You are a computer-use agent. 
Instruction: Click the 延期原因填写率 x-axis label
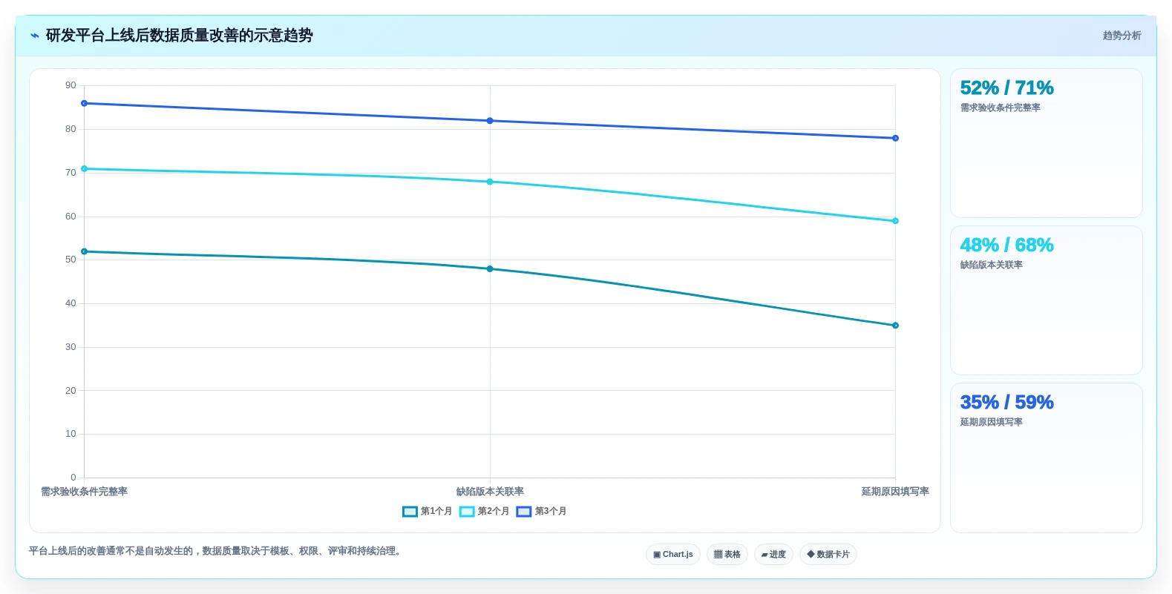pyautogui.click(x=895, y=492)
